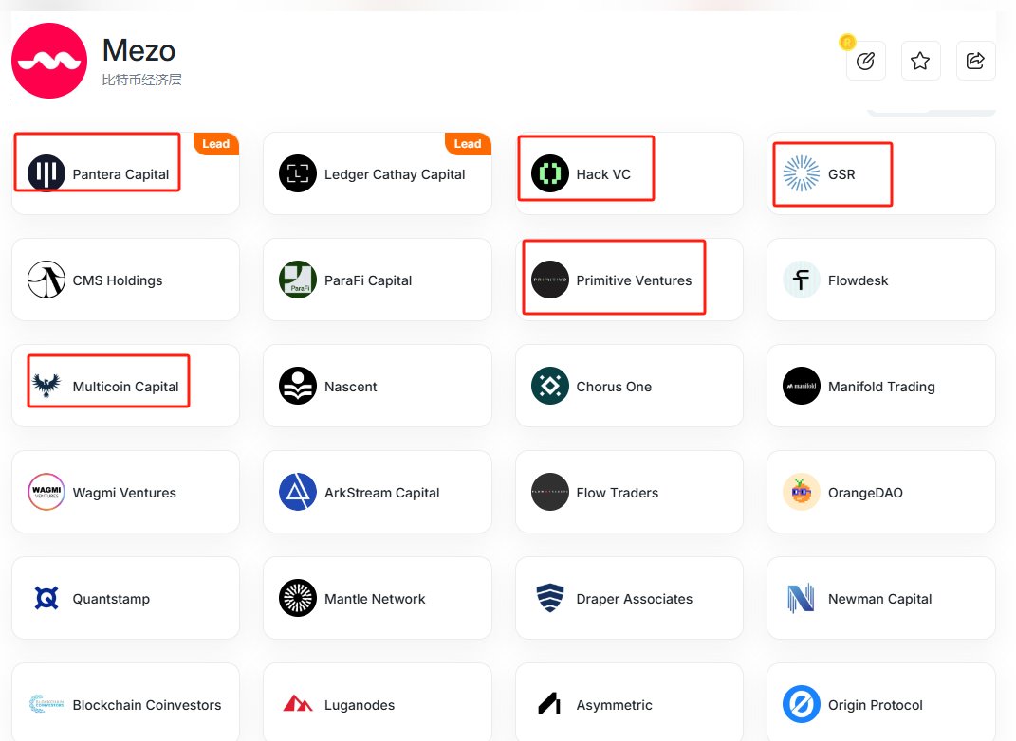
Task: Click the Origin Protocol blue logo
Action: 802,704
